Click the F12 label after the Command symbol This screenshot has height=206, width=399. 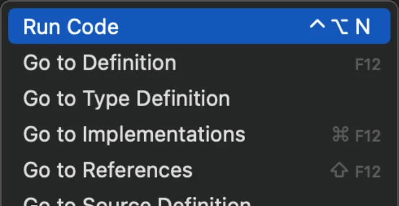coord(368,136)
